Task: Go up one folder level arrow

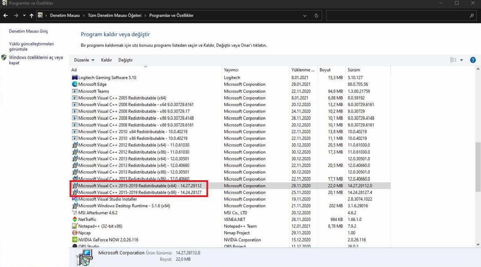Action: [x=32, y=16]
